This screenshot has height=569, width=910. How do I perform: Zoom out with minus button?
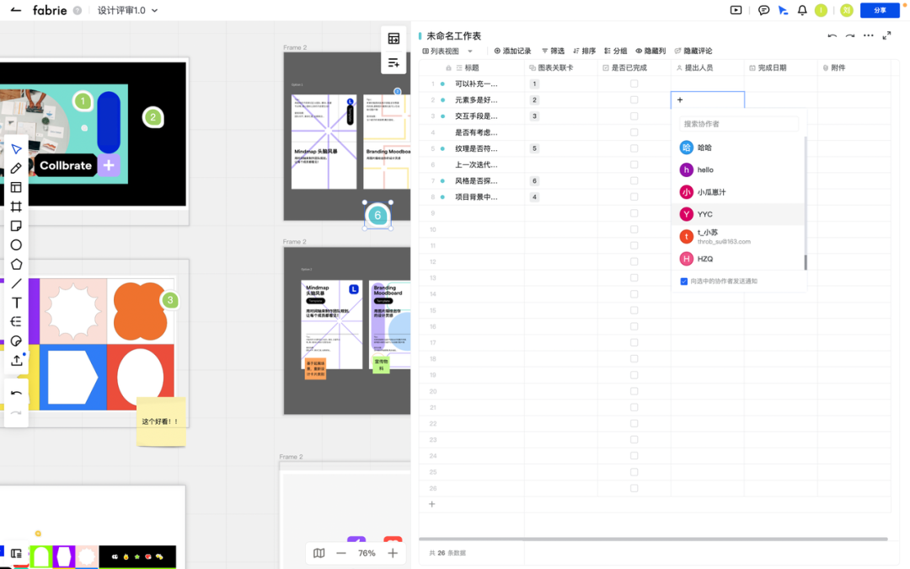[x=341, y=553]
